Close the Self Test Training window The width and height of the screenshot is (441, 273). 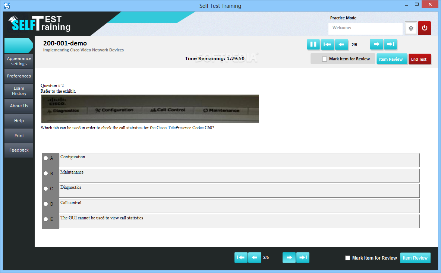[430, 4]
